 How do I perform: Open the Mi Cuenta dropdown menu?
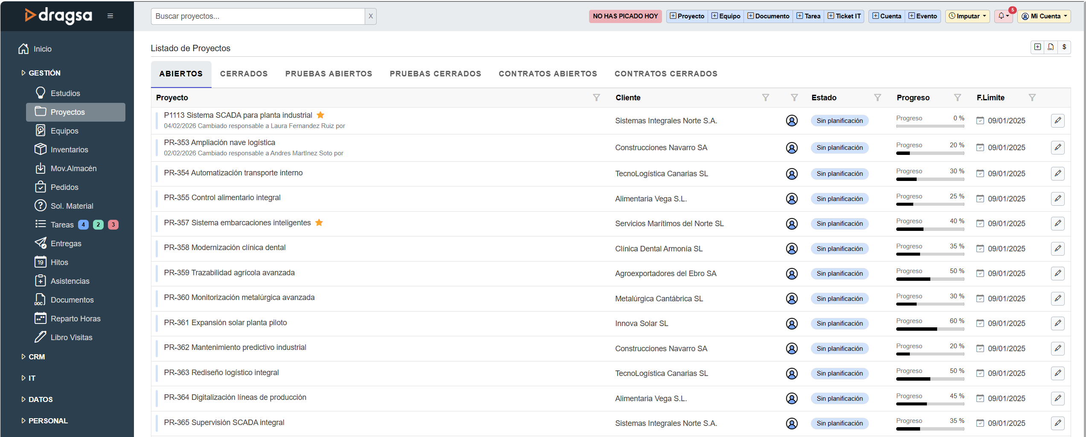click(x=1044, y=16)
